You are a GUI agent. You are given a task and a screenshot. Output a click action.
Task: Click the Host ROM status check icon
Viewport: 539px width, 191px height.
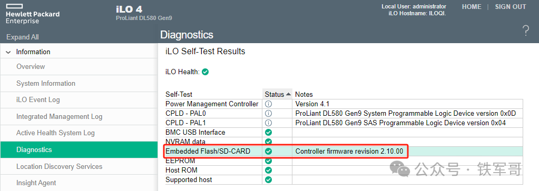(x=269, y=170)
